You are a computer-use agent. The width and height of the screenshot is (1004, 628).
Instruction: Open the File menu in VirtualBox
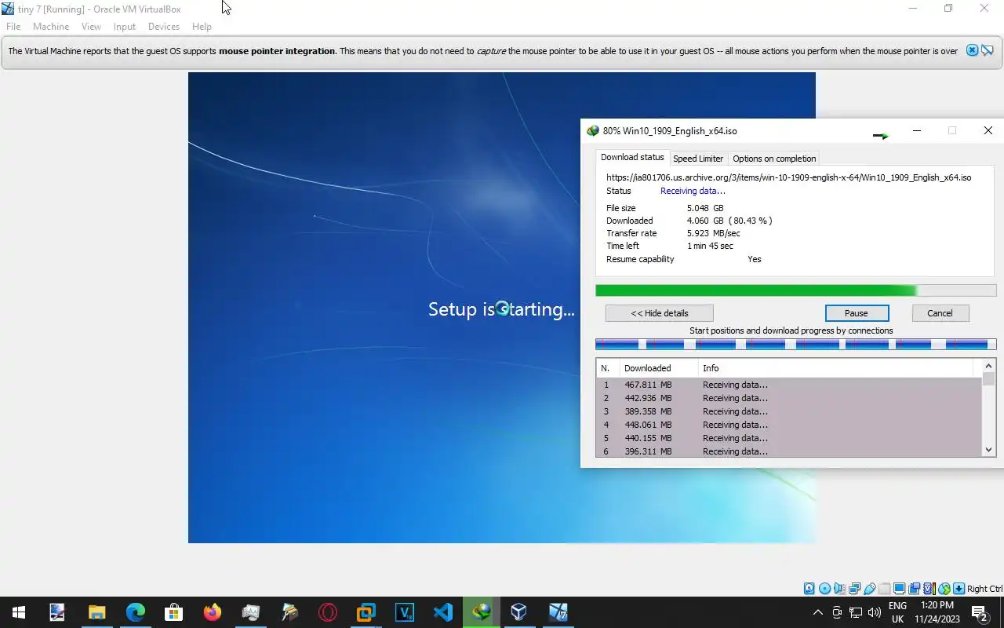[13, 26]
